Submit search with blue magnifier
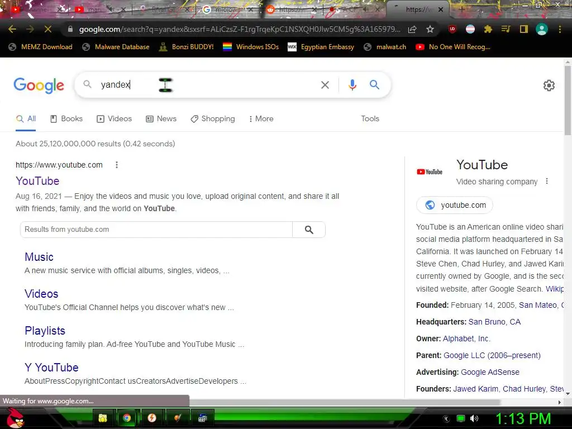 [x=374, y=85]
